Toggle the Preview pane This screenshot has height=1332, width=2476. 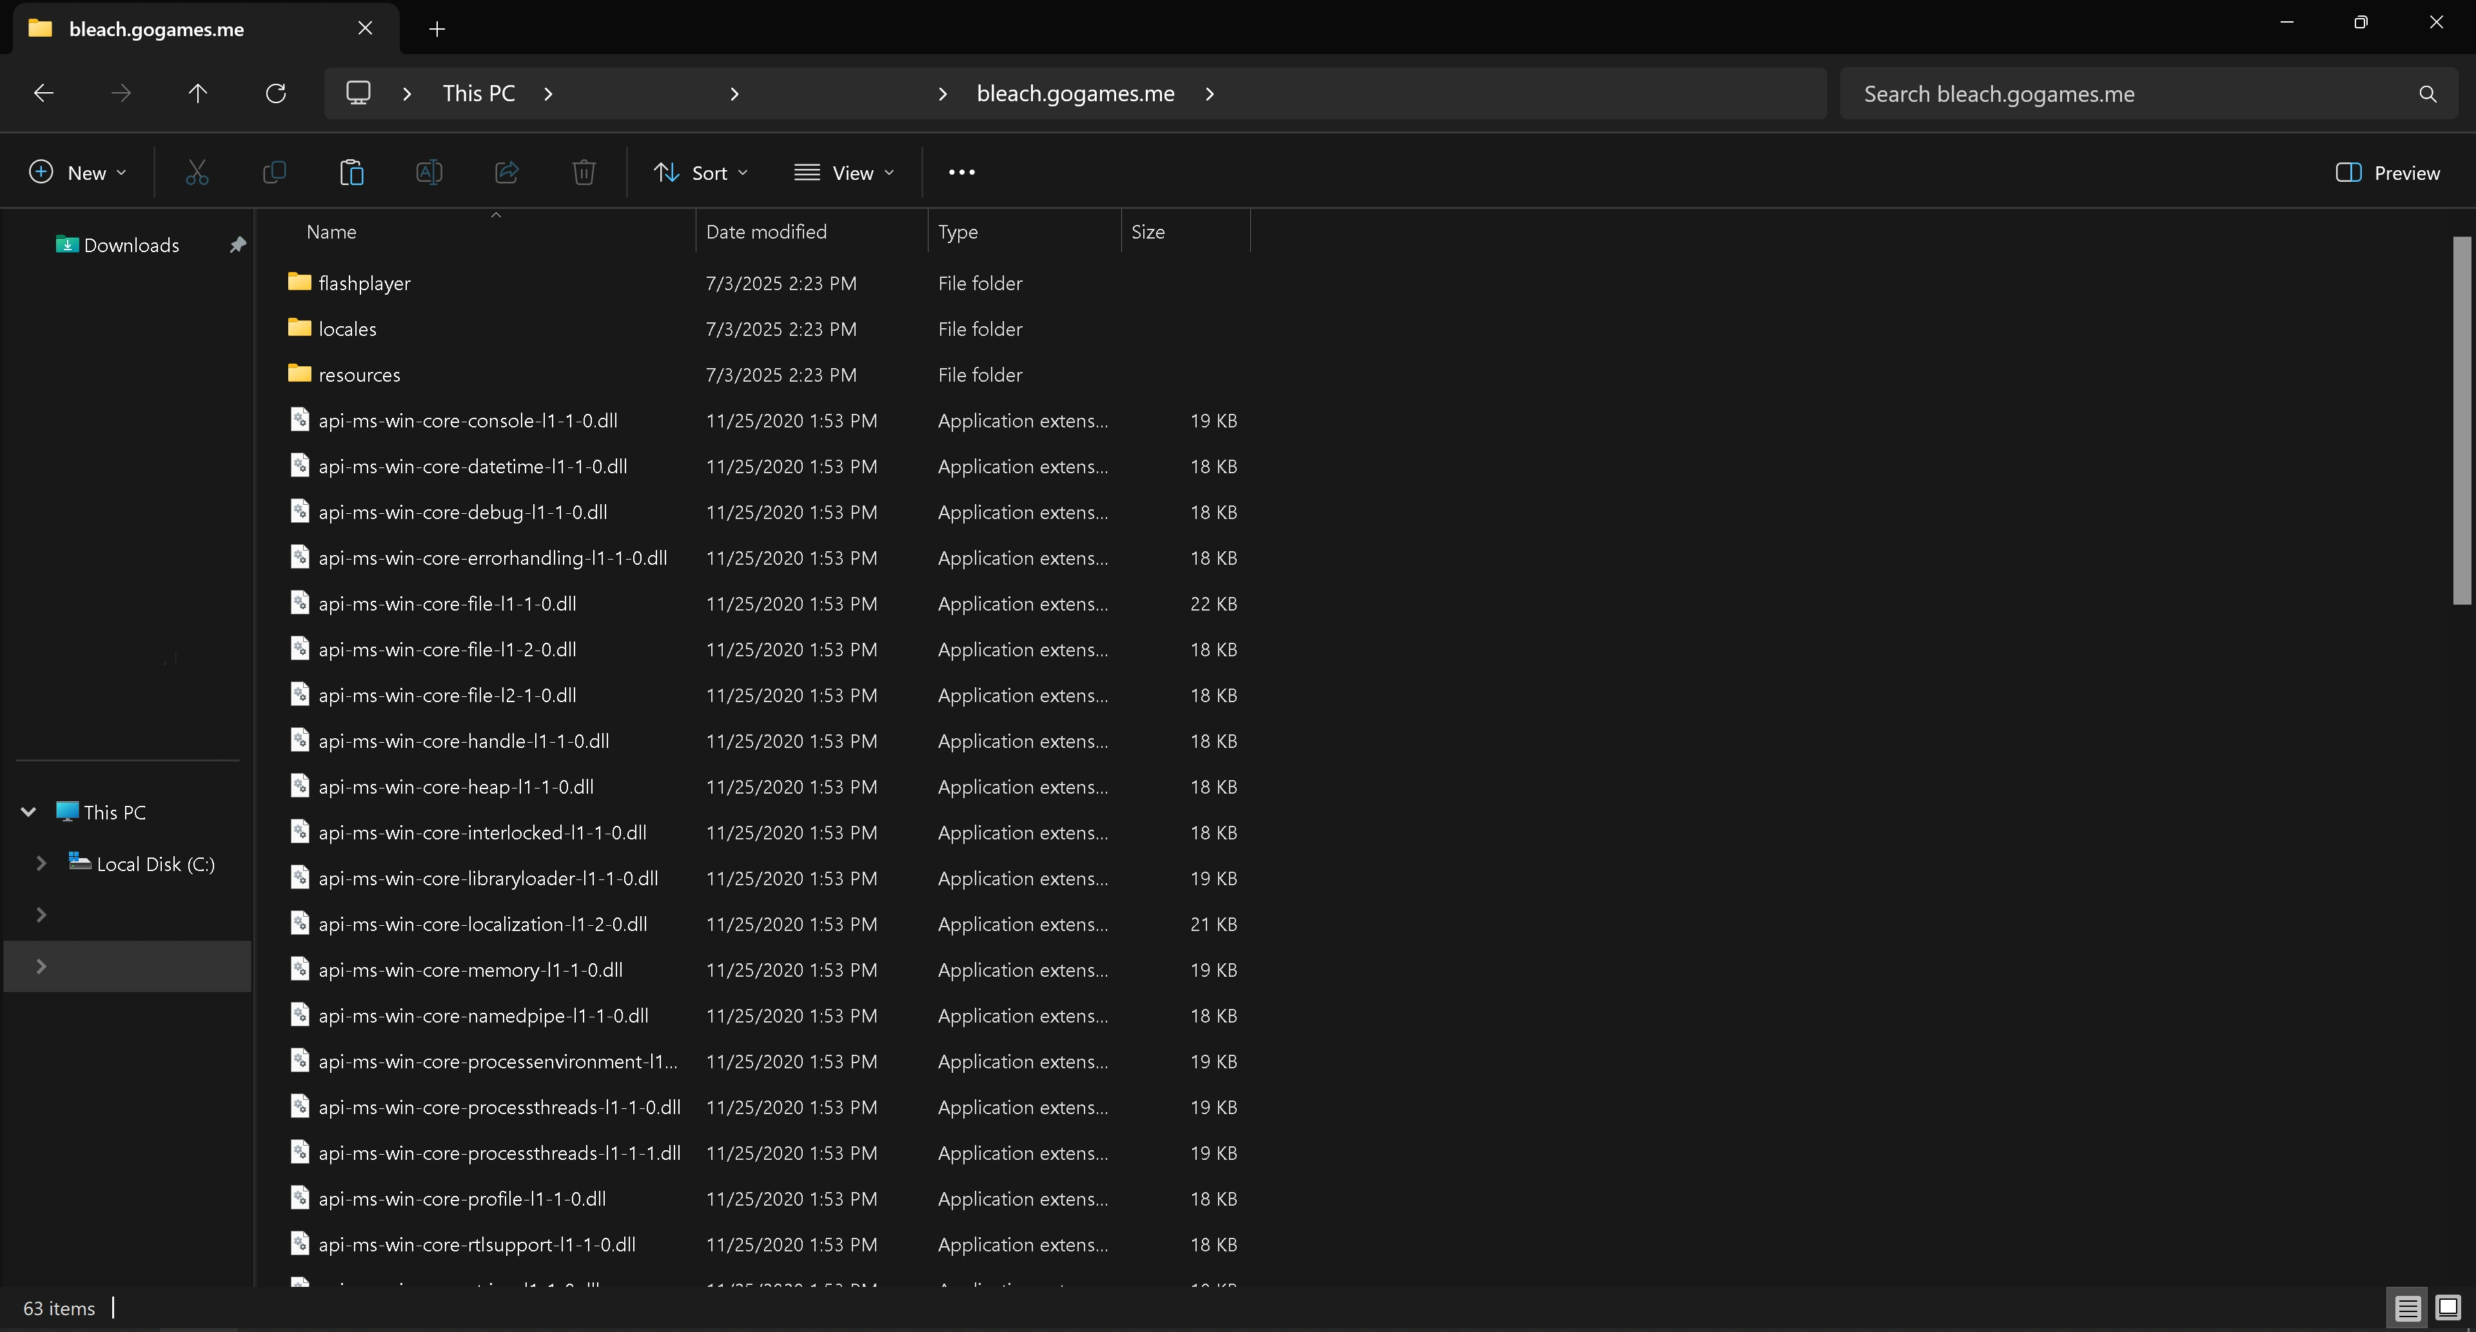click(2388, 173)
